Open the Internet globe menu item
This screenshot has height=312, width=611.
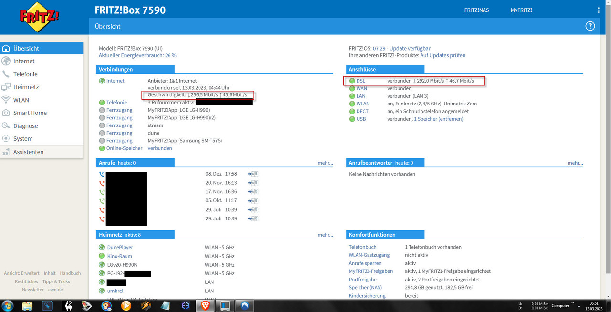(x=42, y=61)
